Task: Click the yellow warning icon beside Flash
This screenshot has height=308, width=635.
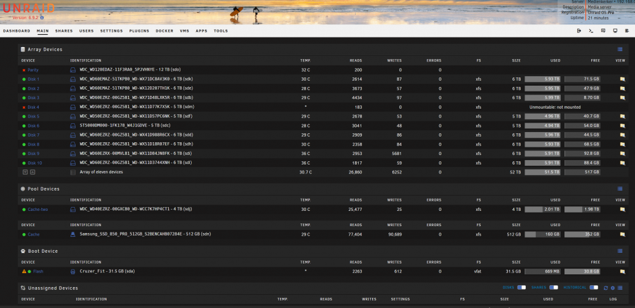Action: coord(24,272)
